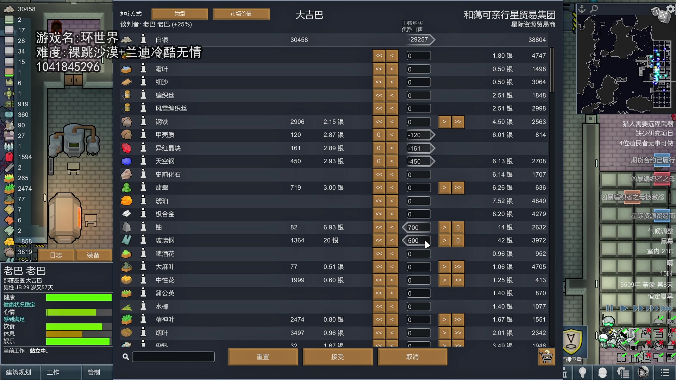The height and width of the screenshot is (380, 676).
Task: Switch to the 装备 tab
Action: tap(93, 255)
